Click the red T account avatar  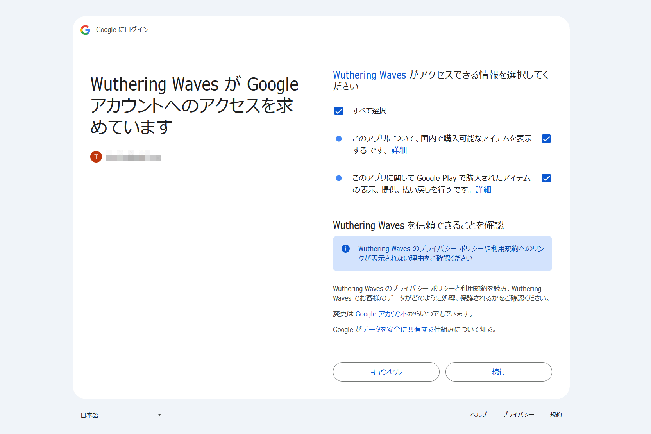(x=96, y=157)
